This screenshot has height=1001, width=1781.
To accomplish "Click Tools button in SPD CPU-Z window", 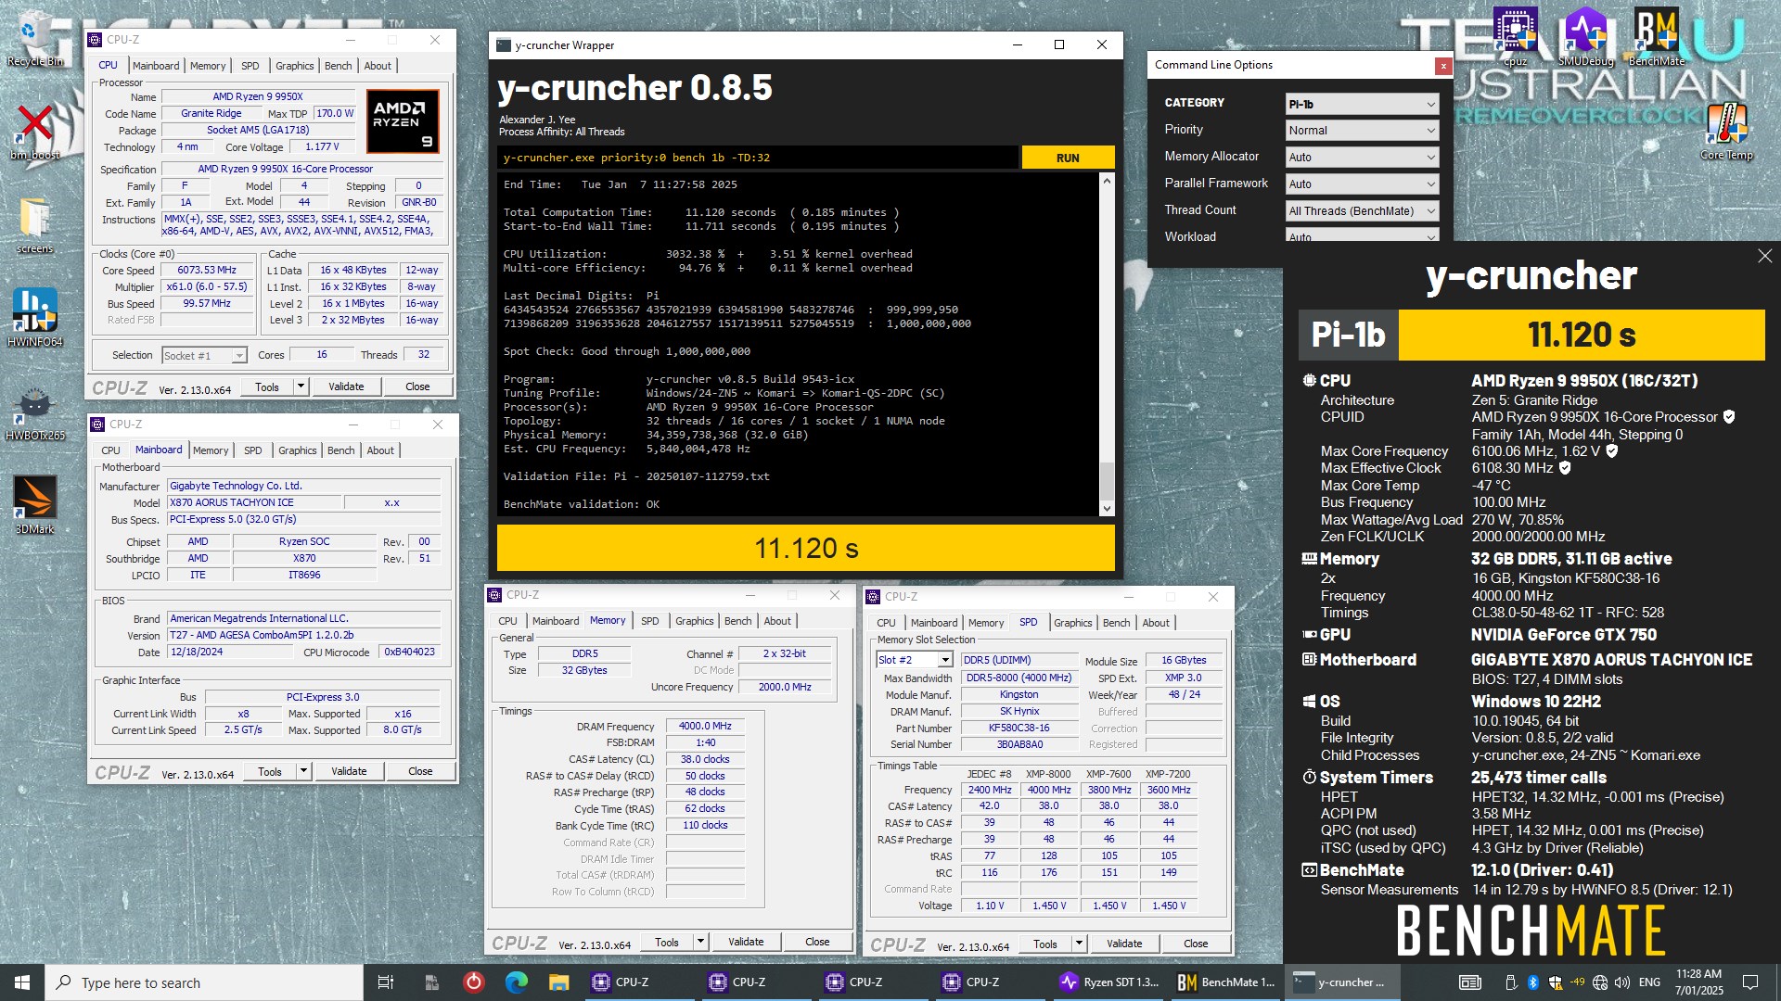I will tap(1045, 944).
